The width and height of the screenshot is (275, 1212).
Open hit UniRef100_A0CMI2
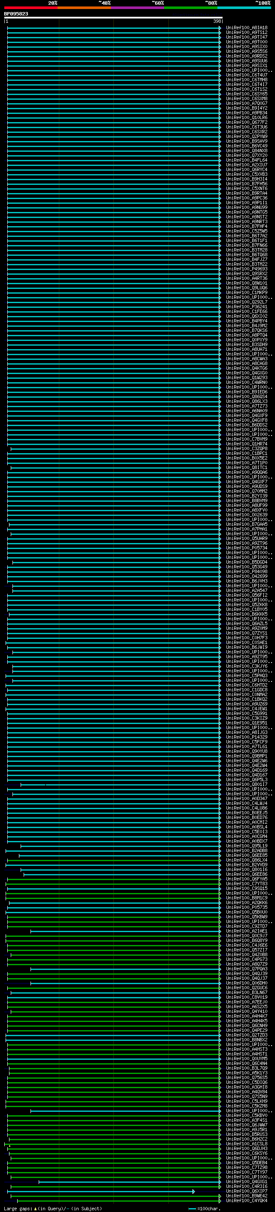[x=247, y=822]
